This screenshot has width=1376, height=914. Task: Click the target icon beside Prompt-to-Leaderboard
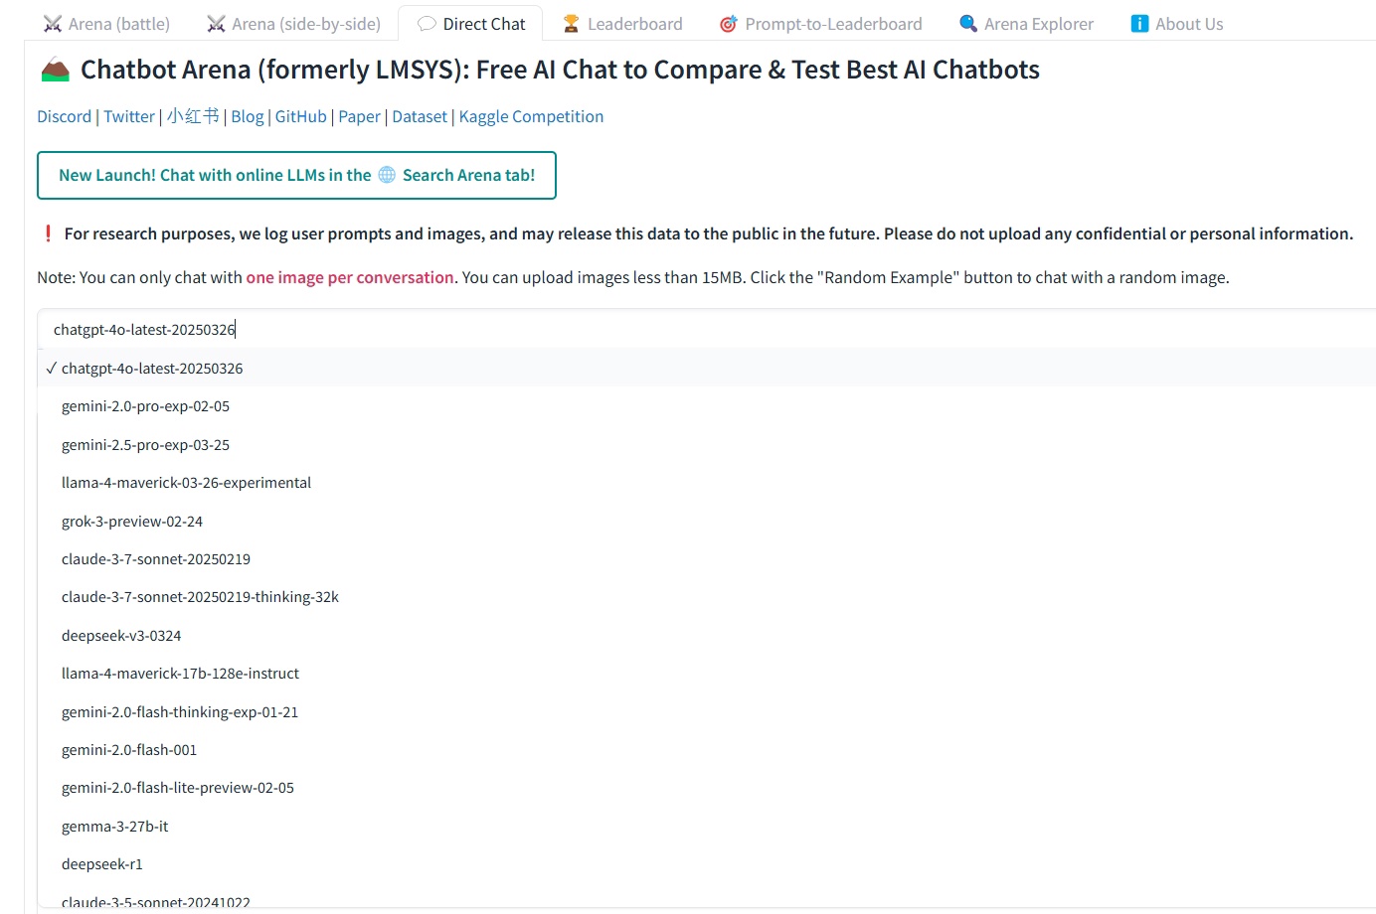(x=728, y=24)
